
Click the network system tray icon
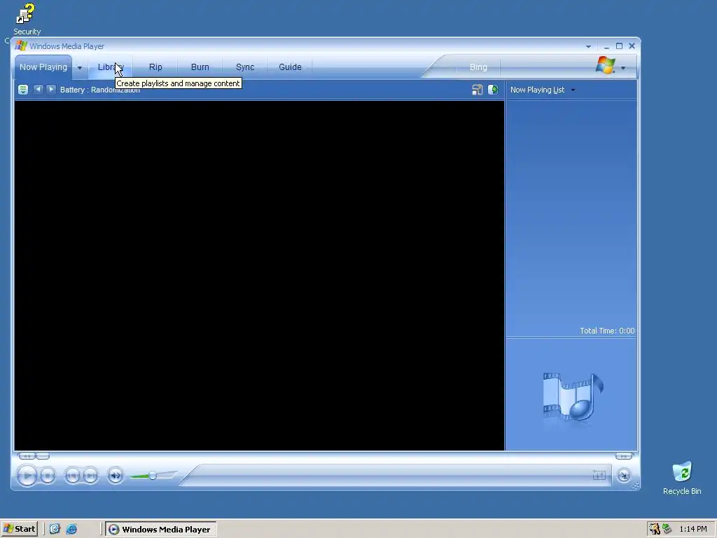click(667, 529)
